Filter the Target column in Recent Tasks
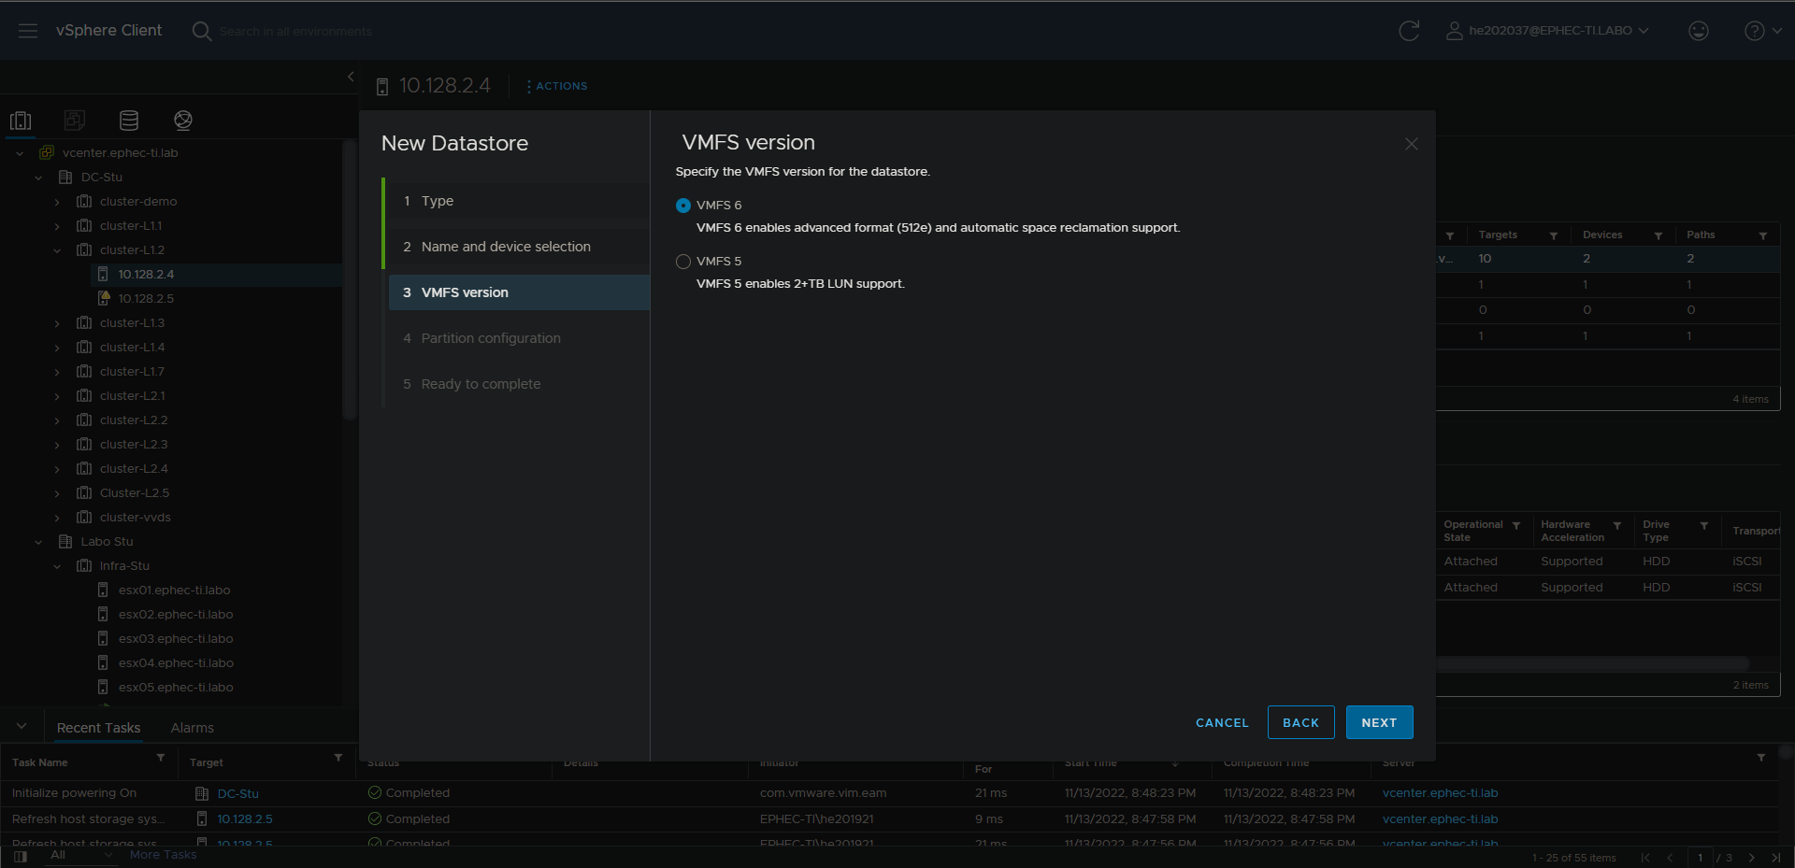Viewport: 1795px width, 868px height. coord(338,758)
